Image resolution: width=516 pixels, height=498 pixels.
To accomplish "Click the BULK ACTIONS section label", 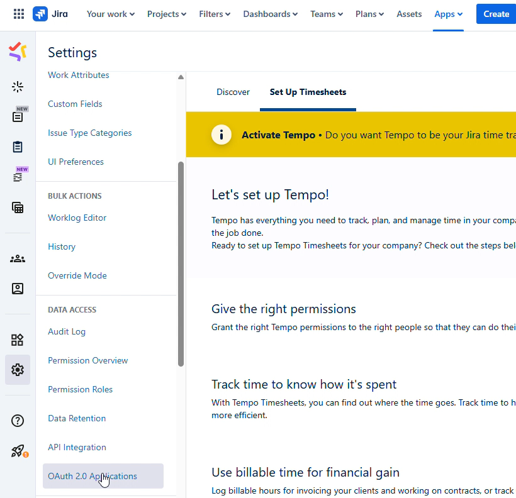I will click(75, 196).
